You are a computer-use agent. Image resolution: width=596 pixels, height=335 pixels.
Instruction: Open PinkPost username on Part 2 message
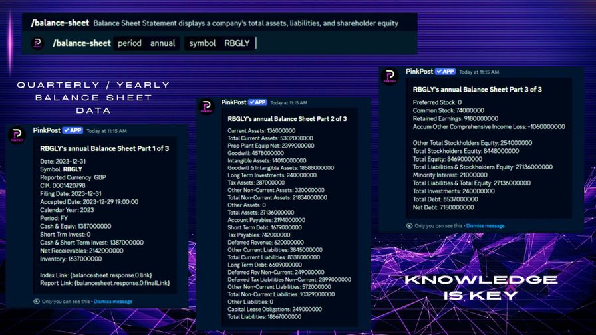pyautogui.click(x=233, y=102)
